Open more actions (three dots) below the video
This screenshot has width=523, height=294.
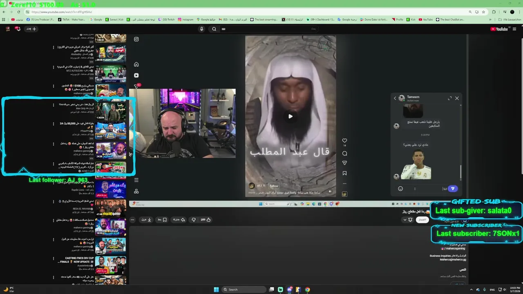tap(132, 220)
